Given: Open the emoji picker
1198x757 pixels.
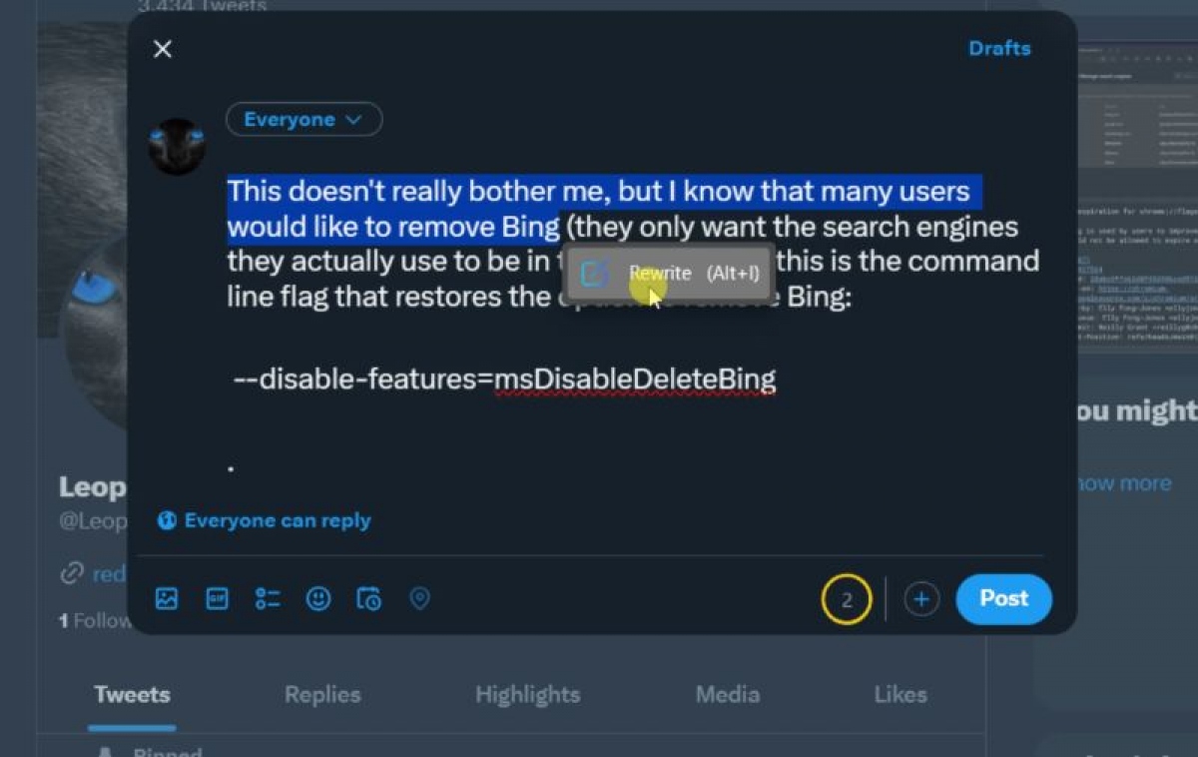Looking at the screenshot, I should click(317, 598).
